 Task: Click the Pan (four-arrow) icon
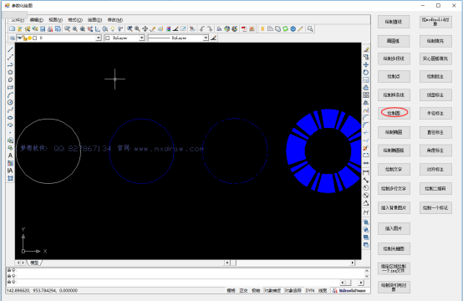[145, 28]
